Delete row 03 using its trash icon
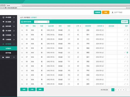Image resolution: width=130 pixels, height=97 pixels. click(x=127, y=39)
